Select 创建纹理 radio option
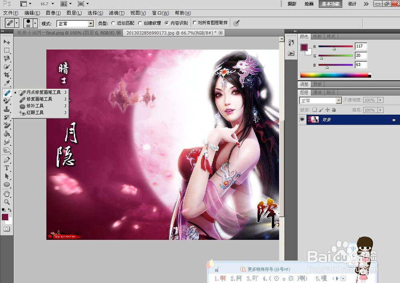The height and width of the screenshot is (283, 400). pos(140,23)
